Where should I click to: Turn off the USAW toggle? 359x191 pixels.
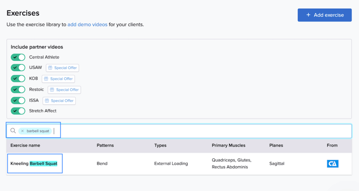(x=18, y=68)
